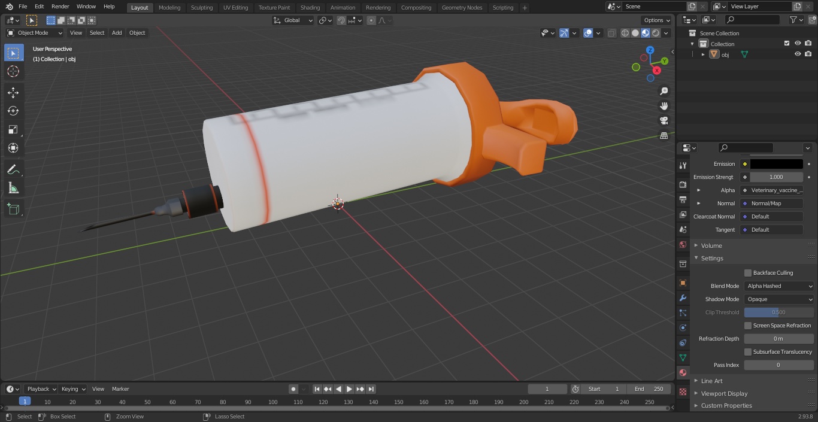Switch orthographic perspective grid icon
Viewport: 818px width, 422px height.
point(664,136)
